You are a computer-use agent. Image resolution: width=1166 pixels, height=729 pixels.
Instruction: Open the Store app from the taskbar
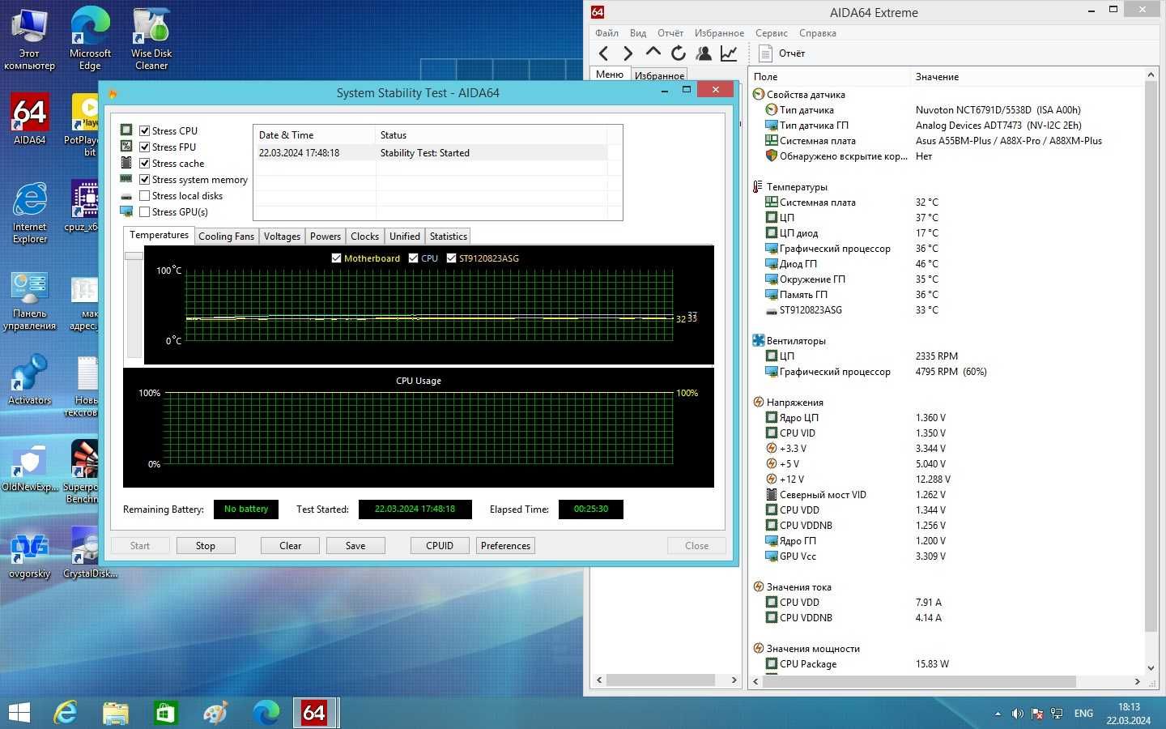click(x=165, y=713)
